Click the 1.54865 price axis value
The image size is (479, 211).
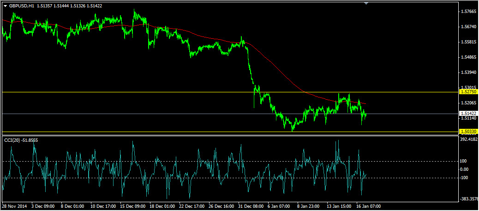click(x=469, y=57)
